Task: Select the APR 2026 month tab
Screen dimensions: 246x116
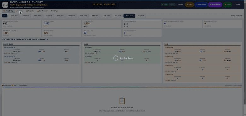Action: point(84,16)
